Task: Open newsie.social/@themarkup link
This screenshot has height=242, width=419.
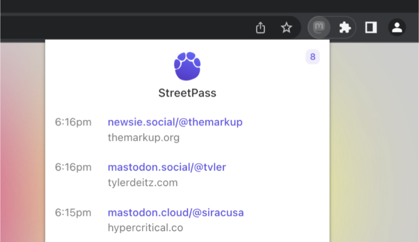Action: click(175, 122)
